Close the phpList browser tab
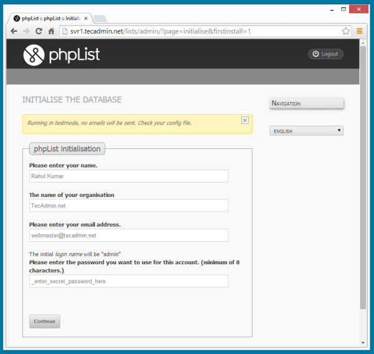This screenshot has height=354, width=374. [x=86, y=18]
